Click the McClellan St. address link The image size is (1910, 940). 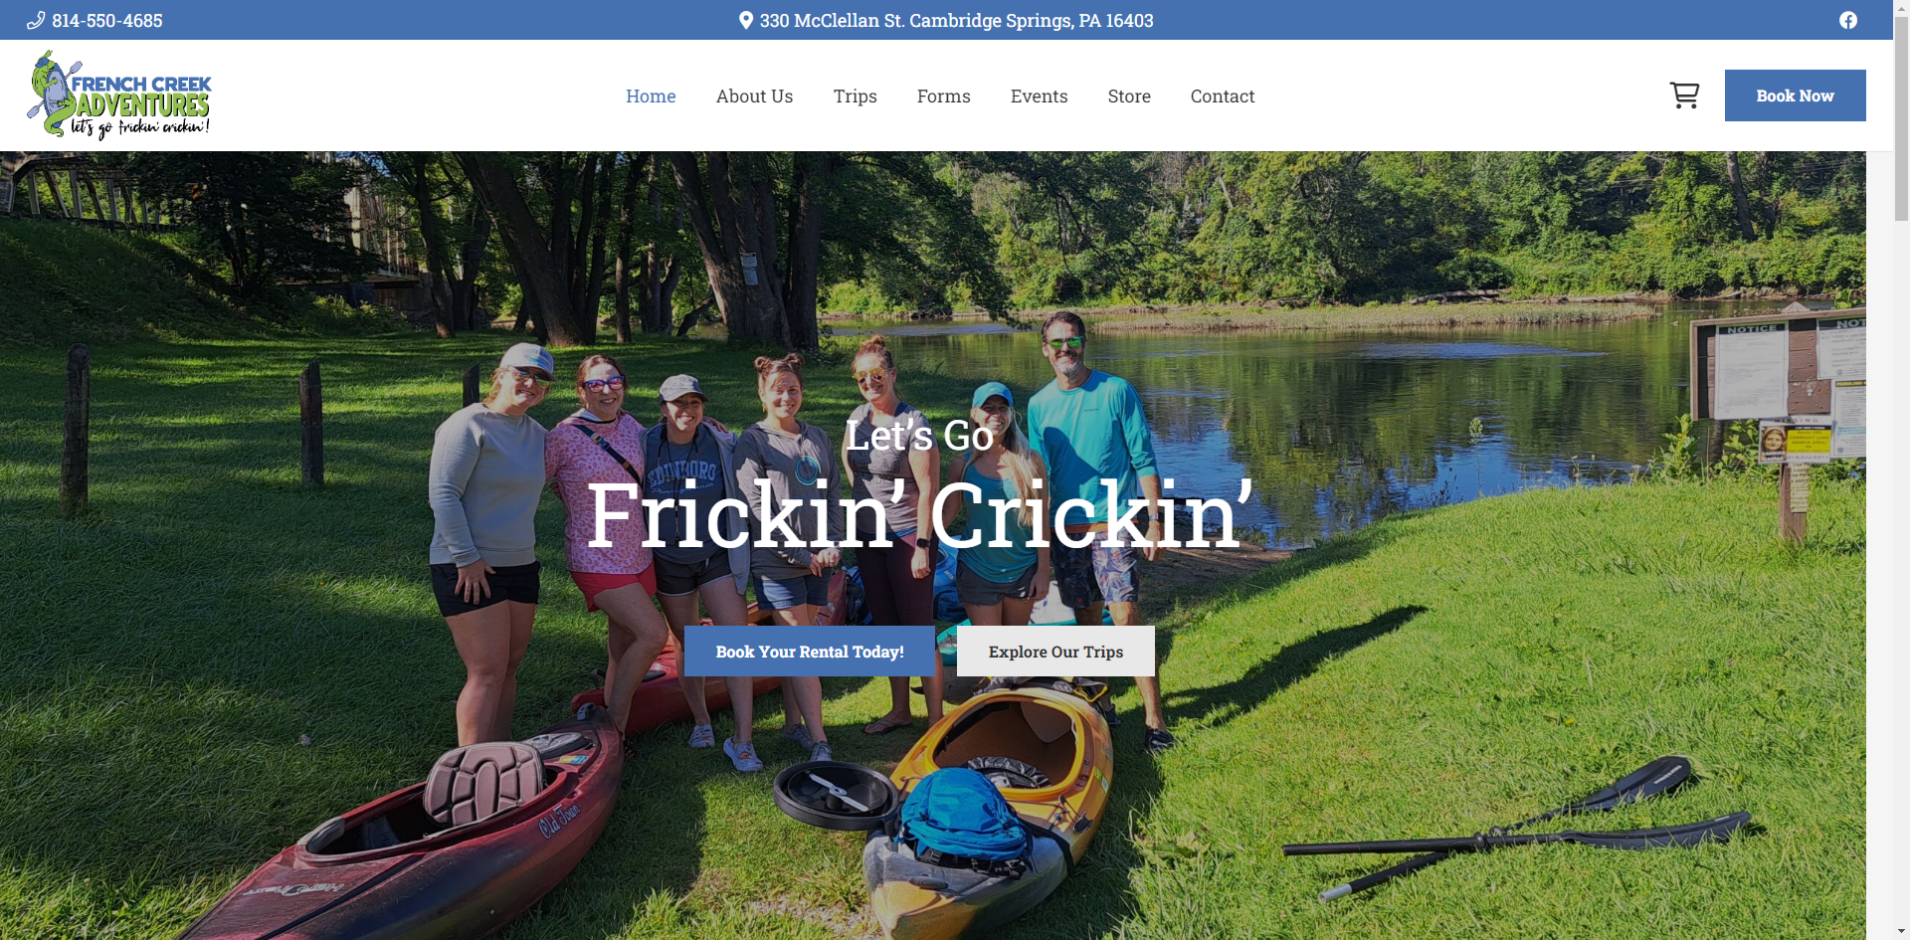coord(956,20)
